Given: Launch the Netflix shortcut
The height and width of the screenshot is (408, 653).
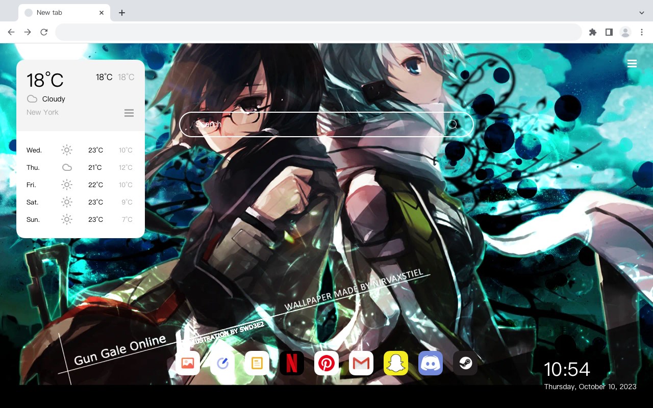Looking at the screenshot, I should pyautogui.click(x=292, y=363).
